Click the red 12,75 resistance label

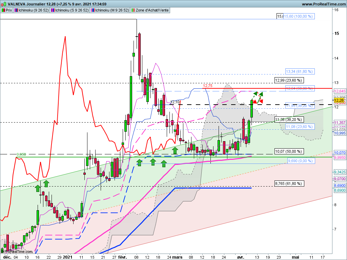tap(208, 86)
